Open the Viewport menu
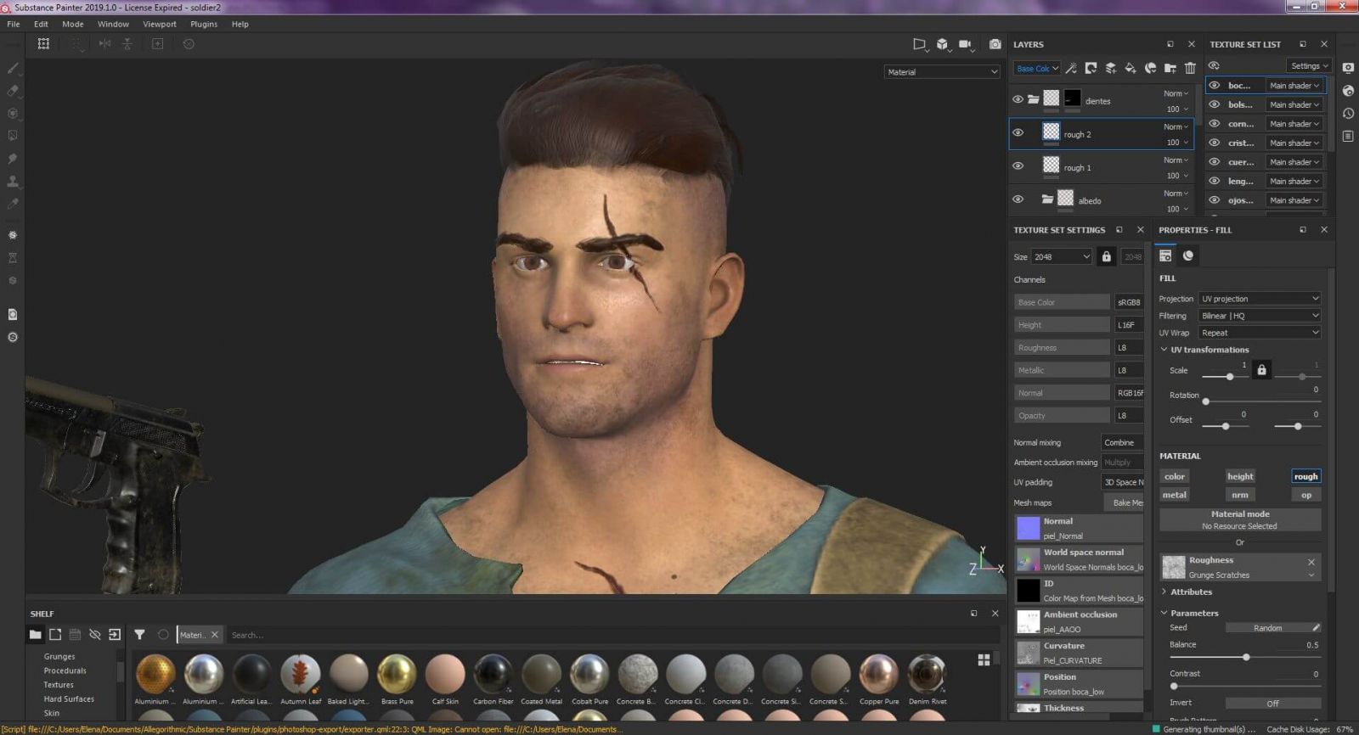This screenshot has width=1359, height=735. (160, 24)
